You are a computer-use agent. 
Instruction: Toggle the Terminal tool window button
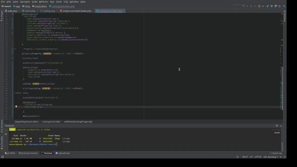point(47,153)
